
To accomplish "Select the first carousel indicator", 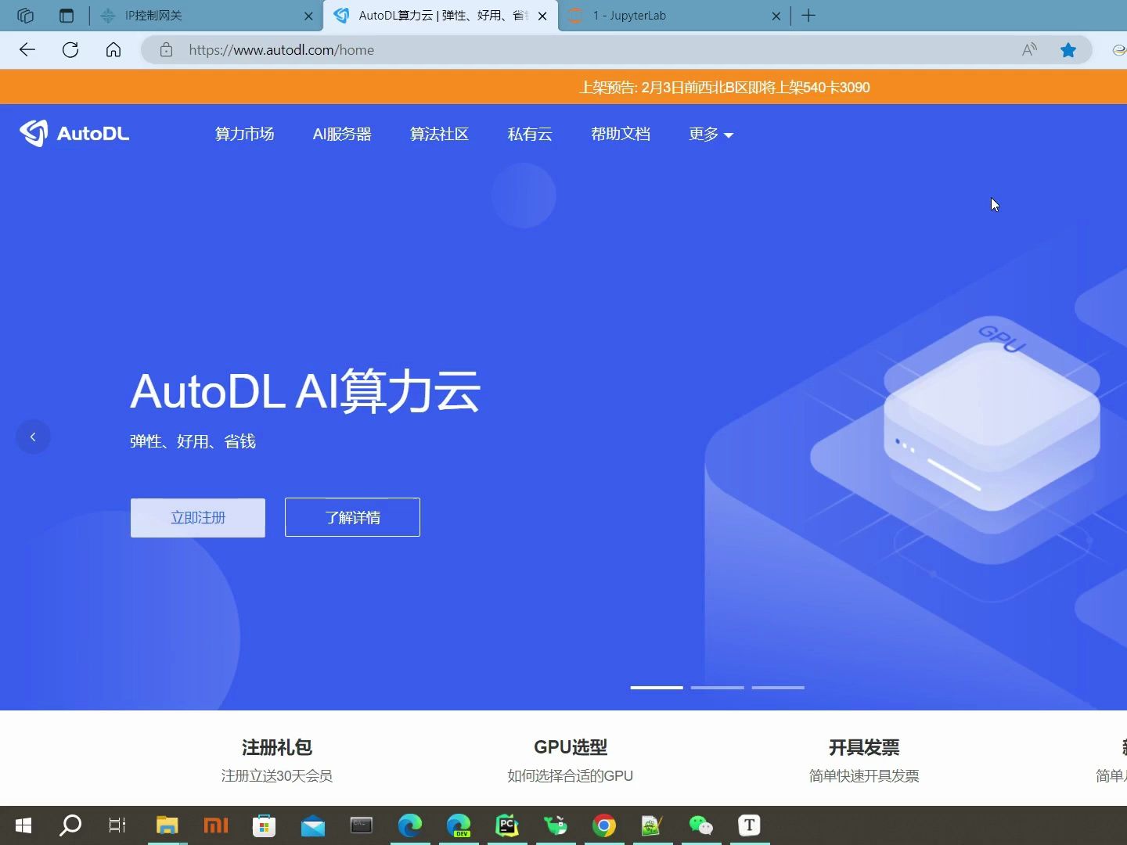I will 657,687.
